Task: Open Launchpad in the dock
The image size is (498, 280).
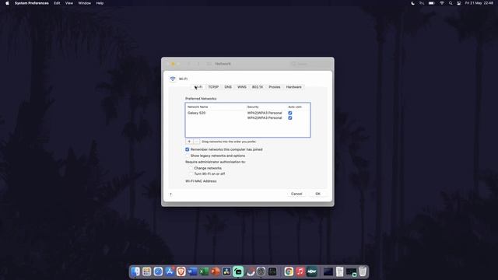Action: coord(147,271)
